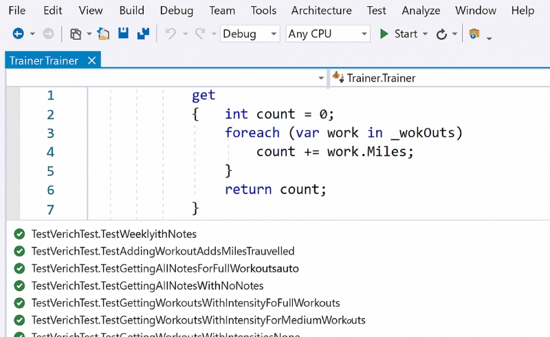Open the Debug menu
The image size is (550, 337).
pos(177,11)
